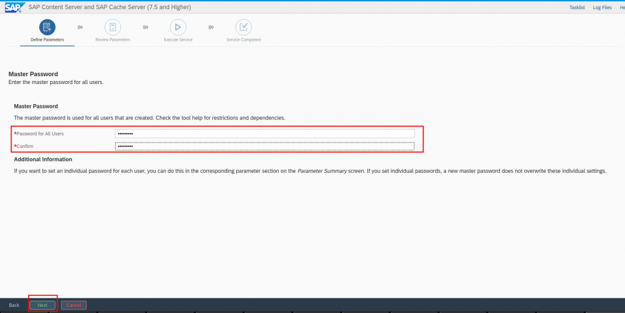Click the italic Parameter Summary text
This screenshot has height=313, width=625.
[319, 171]
